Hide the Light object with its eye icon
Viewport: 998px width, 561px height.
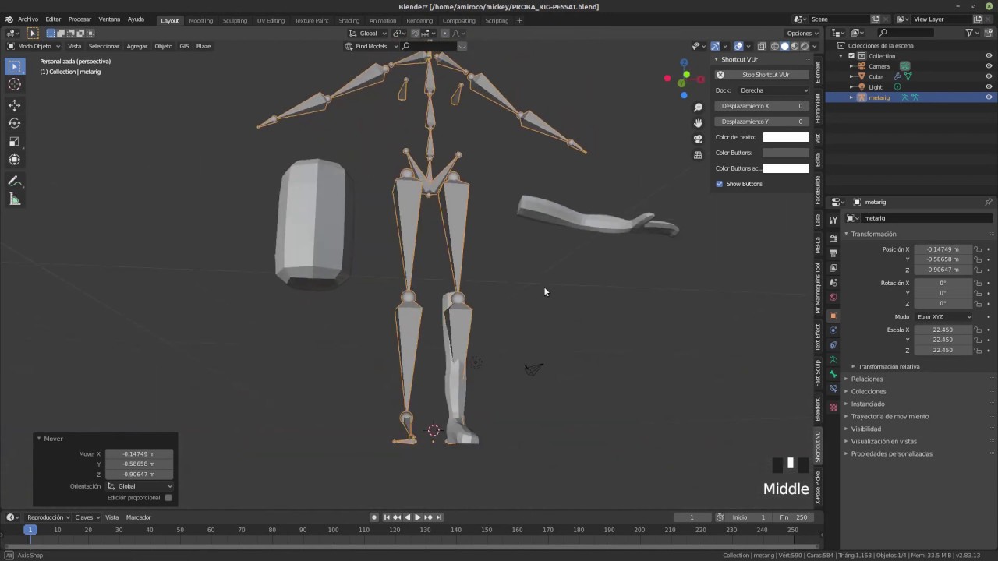tap(989, 86)
